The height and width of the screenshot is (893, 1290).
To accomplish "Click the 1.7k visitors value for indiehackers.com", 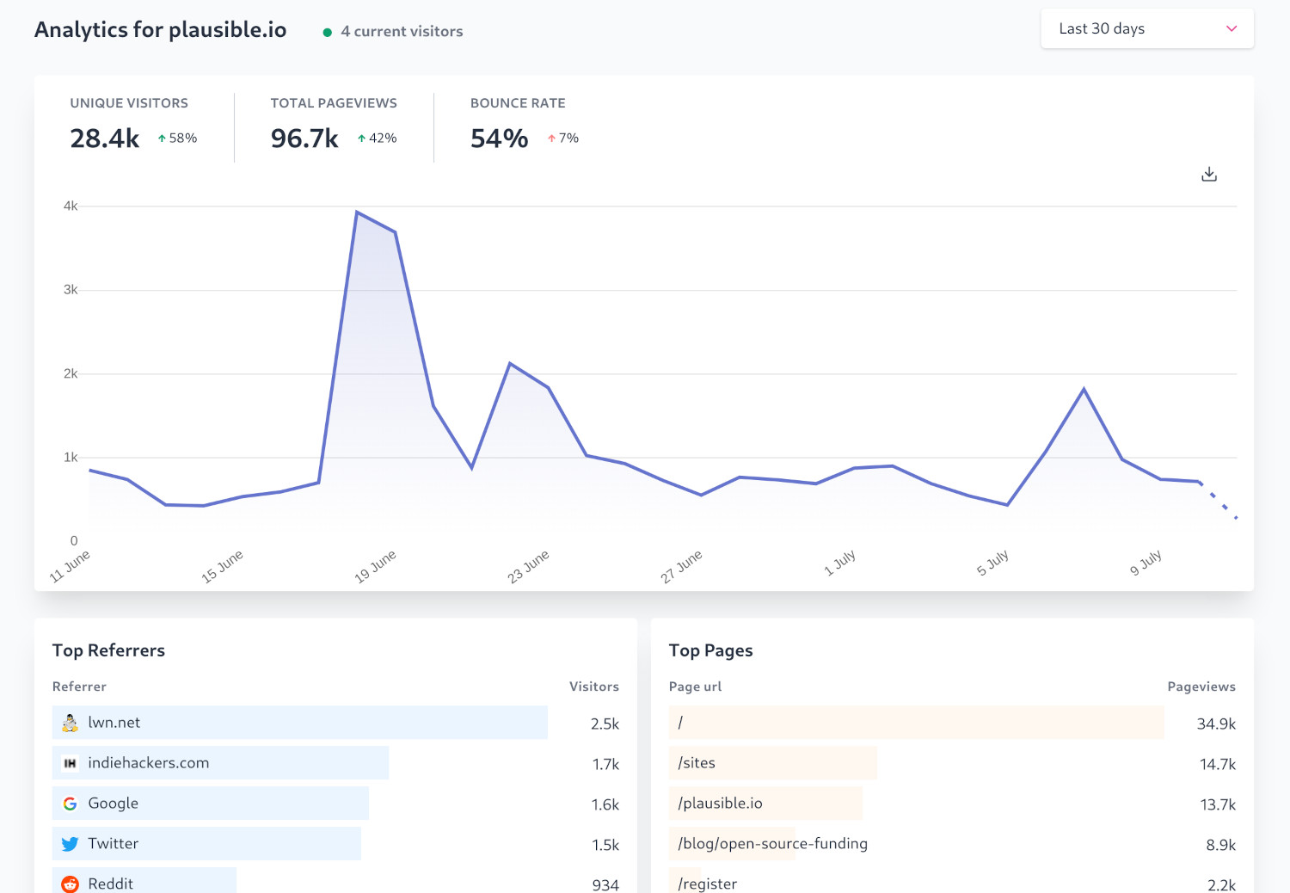I will [605, 764].
